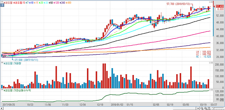Select the orange 480-day average legend
The image size is (225, 110).
click(69, 3)
